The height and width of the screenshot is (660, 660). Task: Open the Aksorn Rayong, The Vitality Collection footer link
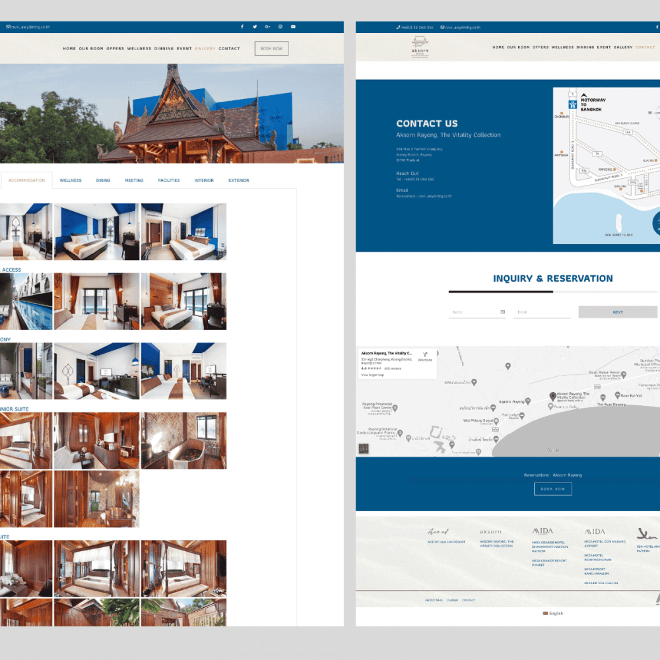click(x=497, y=544)
